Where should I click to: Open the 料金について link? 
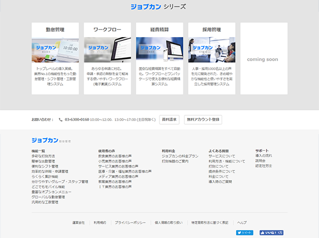(219, 176)
